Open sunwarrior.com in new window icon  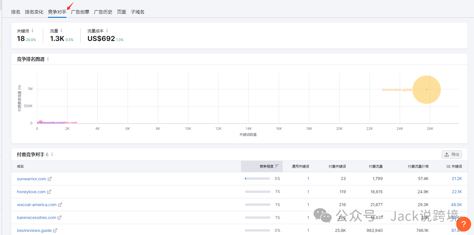click(50, 179)
